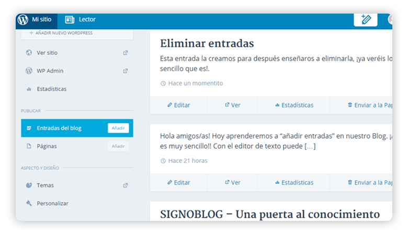408x235 pixels.
Task: Open Estadísticas for the Hola amigos/as post
Action: (294, 182)
